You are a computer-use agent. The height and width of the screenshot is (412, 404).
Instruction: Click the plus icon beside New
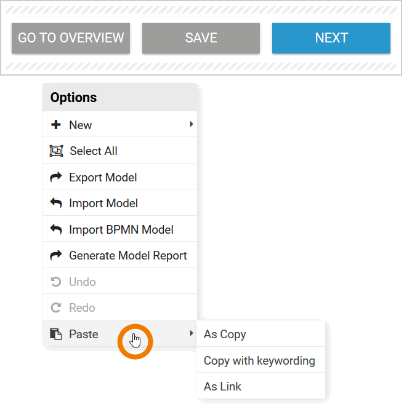56,125
